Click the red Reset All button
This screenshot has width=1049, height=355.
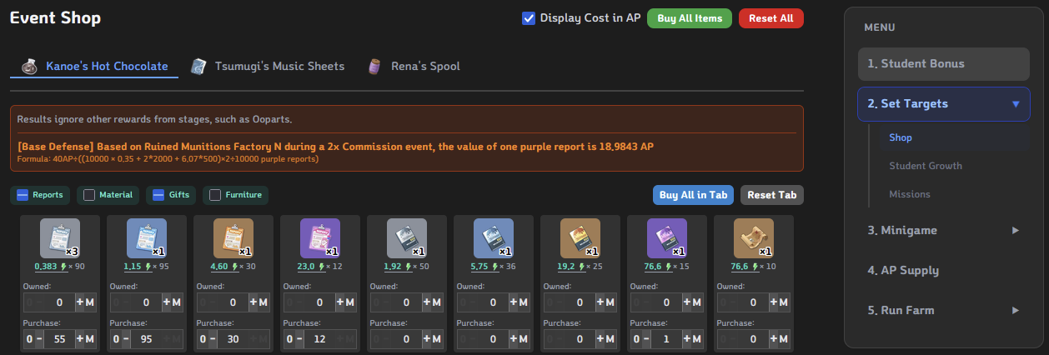pyautogui.click(x=771, y=18)
